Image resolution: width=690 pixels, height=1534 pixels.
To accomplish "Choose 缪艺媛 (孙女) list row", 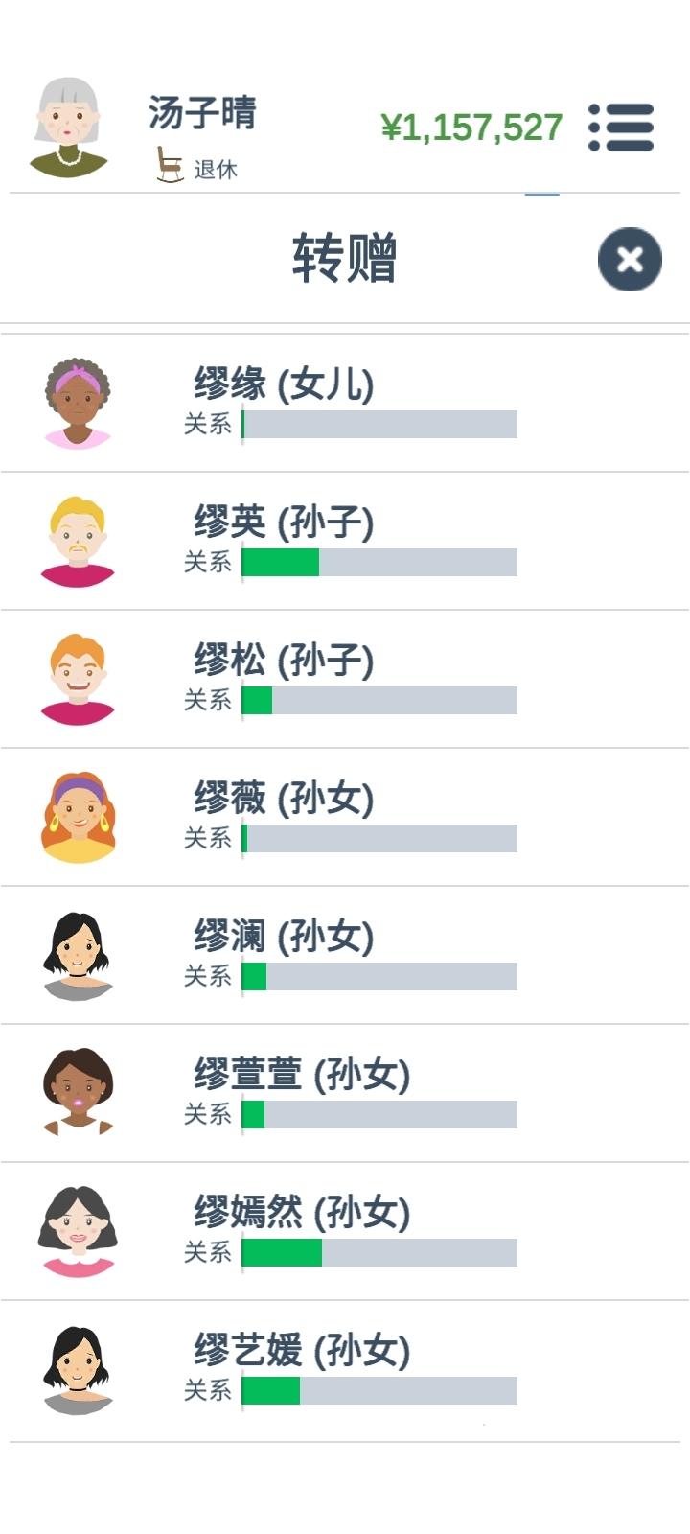I will (x=345, y=1370).
